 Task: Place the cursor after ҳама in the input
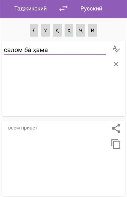(48, 50)
